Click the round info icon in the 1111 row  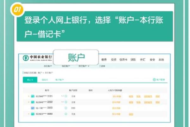pos(66,96)
